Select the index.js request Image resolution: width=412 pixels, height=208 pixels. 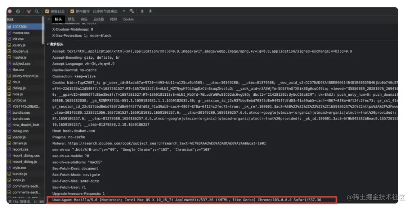click(25, 180)
